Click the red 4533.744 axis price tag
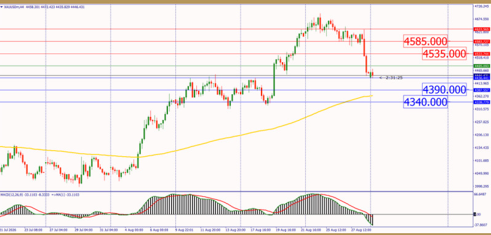Viewport: 491px width, 235px height. tap(482, 54)
